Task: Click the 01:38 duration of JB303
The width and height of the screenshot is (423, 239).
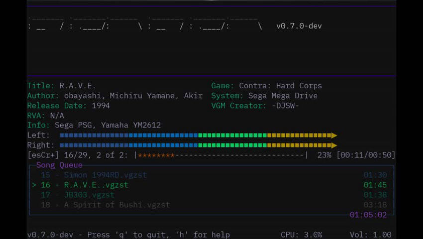Action: 375,195
